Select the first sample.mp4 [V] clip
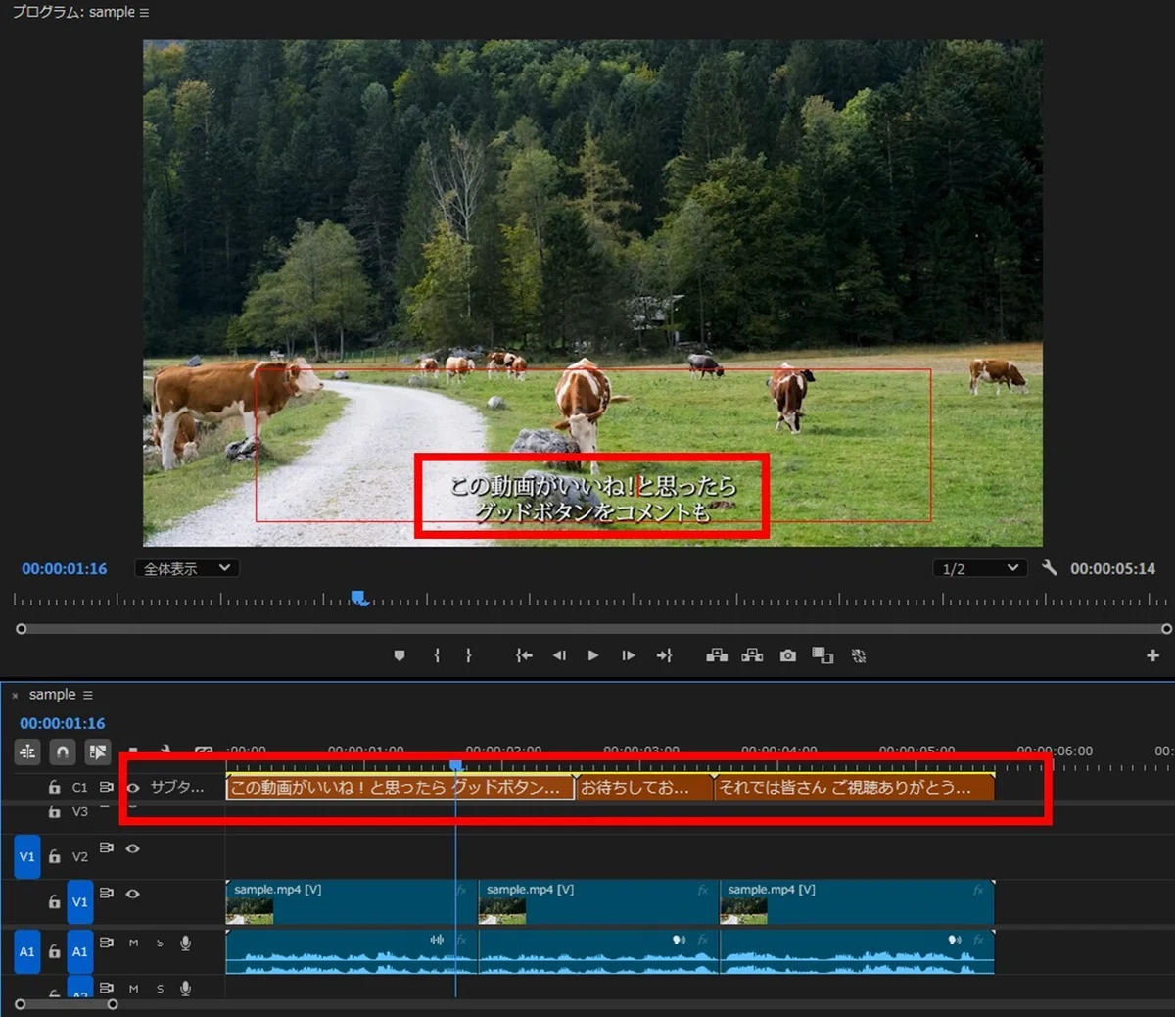The width and height of the screenshot is (1175, 1017). point(351,901)
